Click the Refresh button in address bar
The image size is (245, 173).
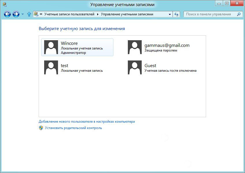click(x=177, y=14)
